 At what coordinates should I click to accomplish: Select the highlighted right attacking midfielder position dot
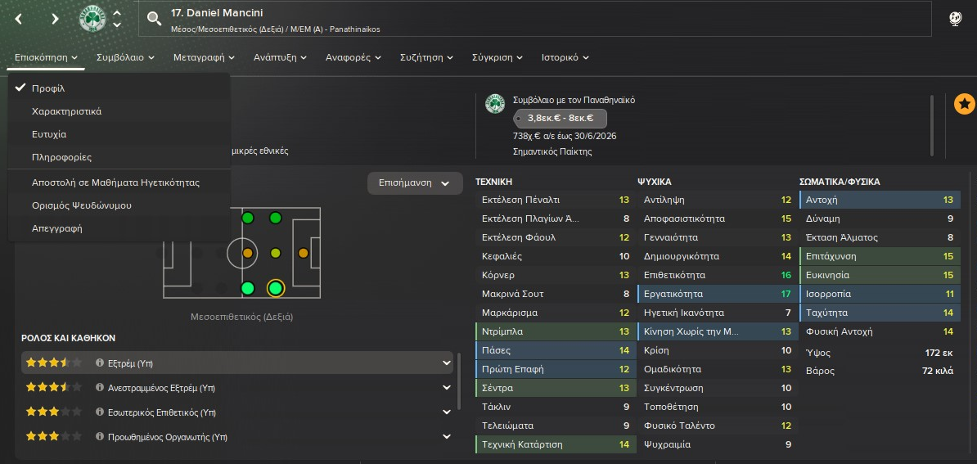tap(275, 288)
